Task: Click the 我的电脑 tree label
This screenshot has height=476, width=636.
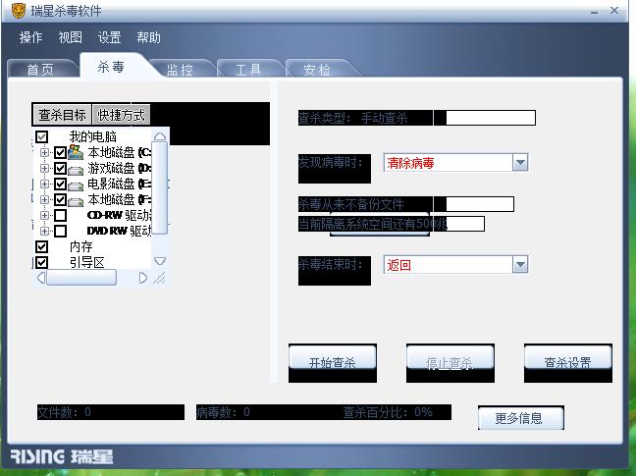Action: (x=93, y=136)
